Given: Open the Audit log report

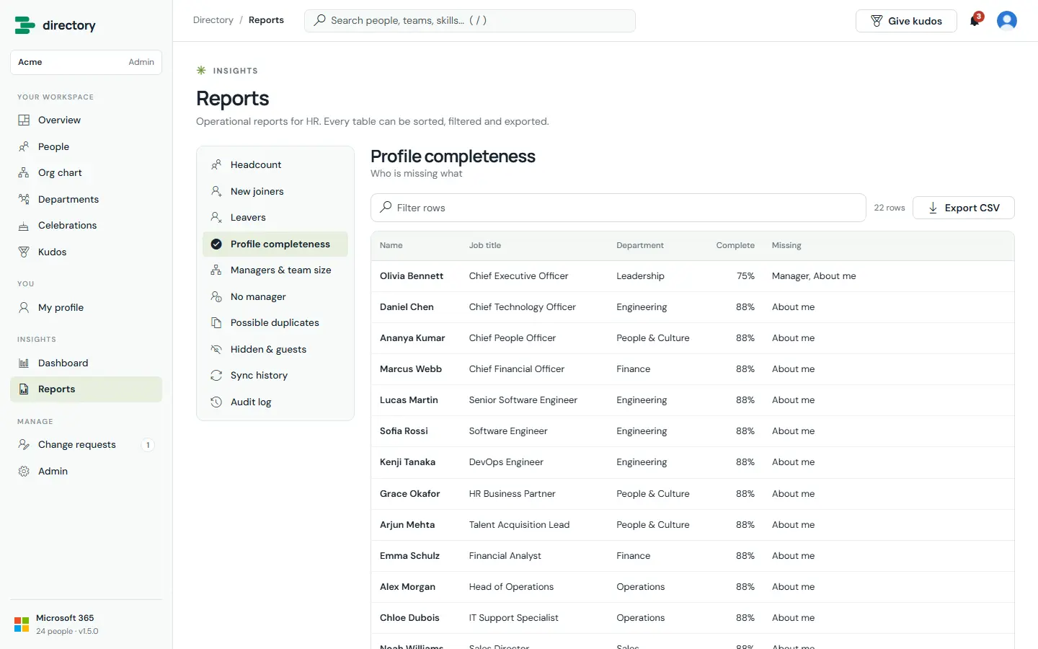Looking at the screenshot, I should click(x=275, y=402).
